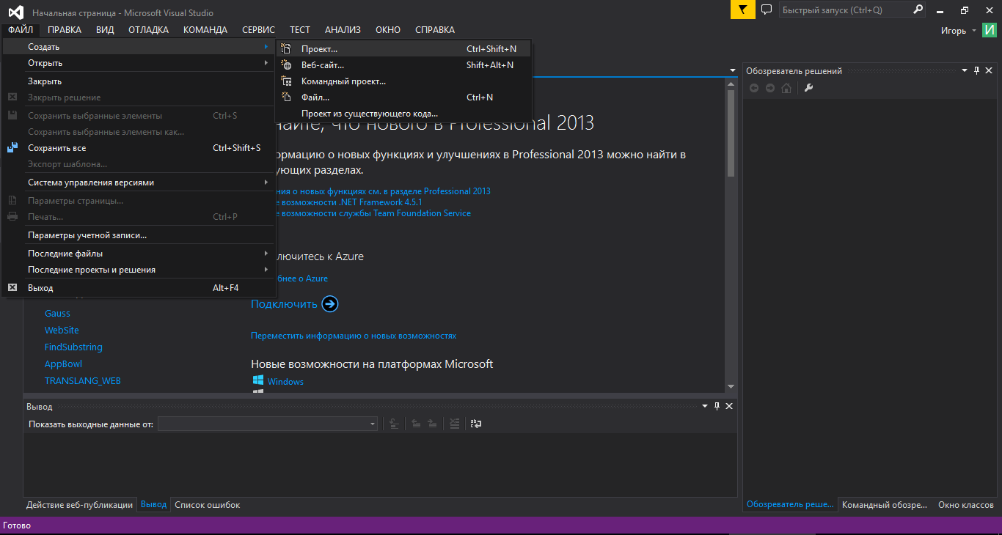Click the Output panel find-message icon

(394, 424)
